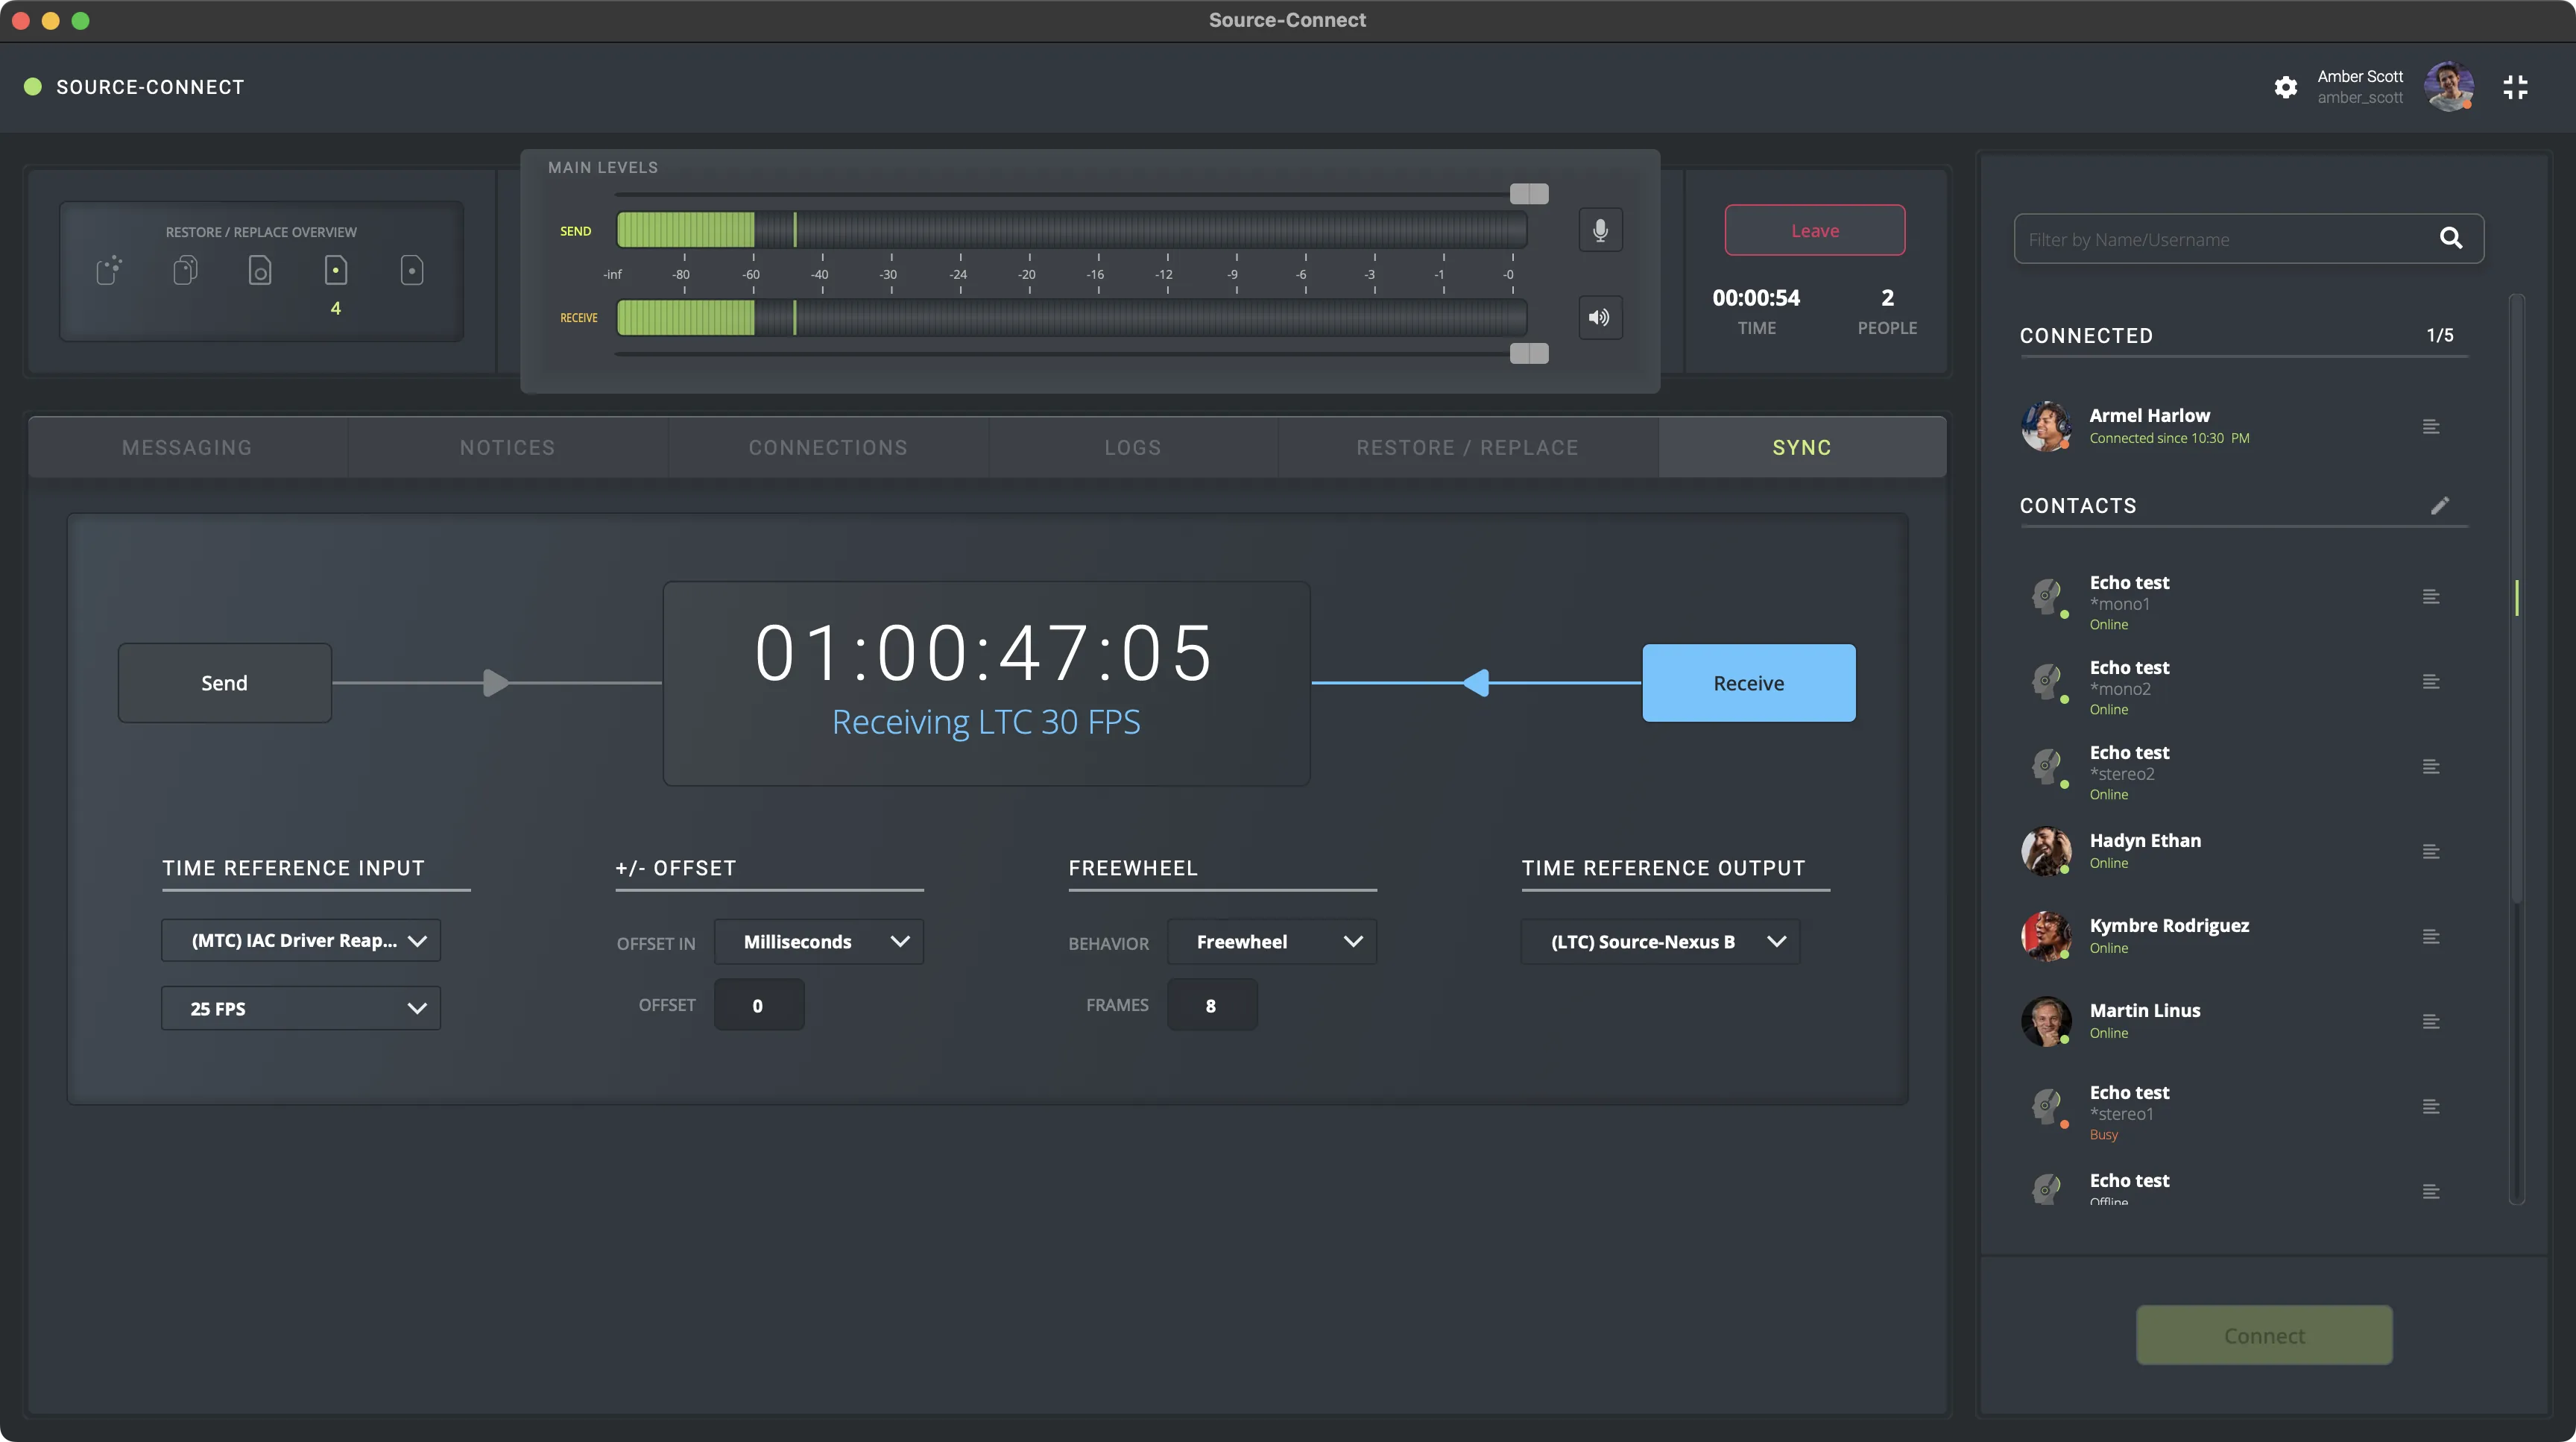Select Hadyn Ethan contact name
The image size is (2576, 1442).
coord(2145,841)
